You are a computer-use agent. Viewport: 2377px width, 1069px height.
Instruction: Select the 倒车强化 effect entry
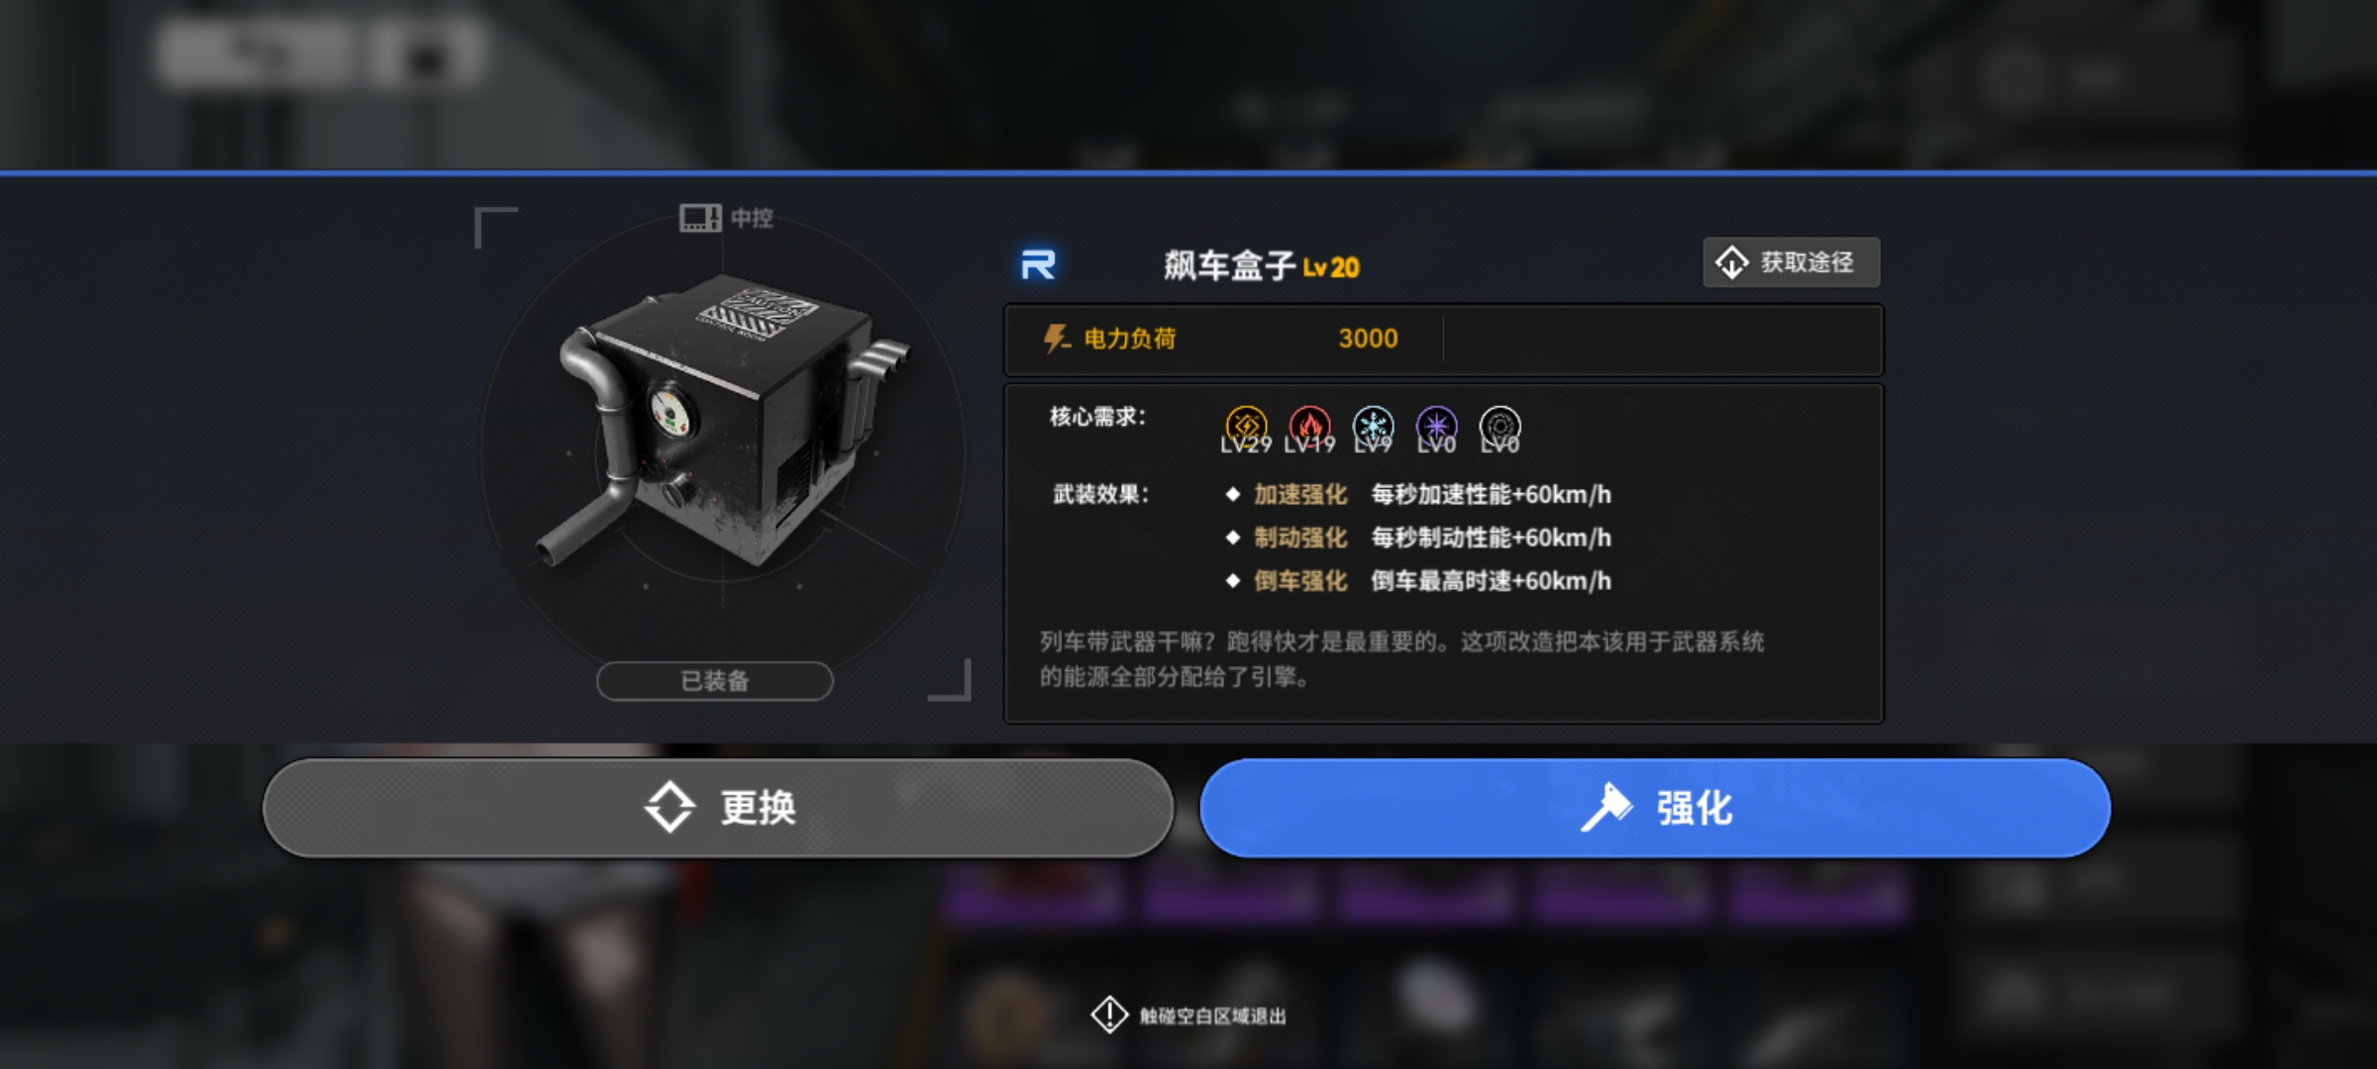[x=1418, y=581]
